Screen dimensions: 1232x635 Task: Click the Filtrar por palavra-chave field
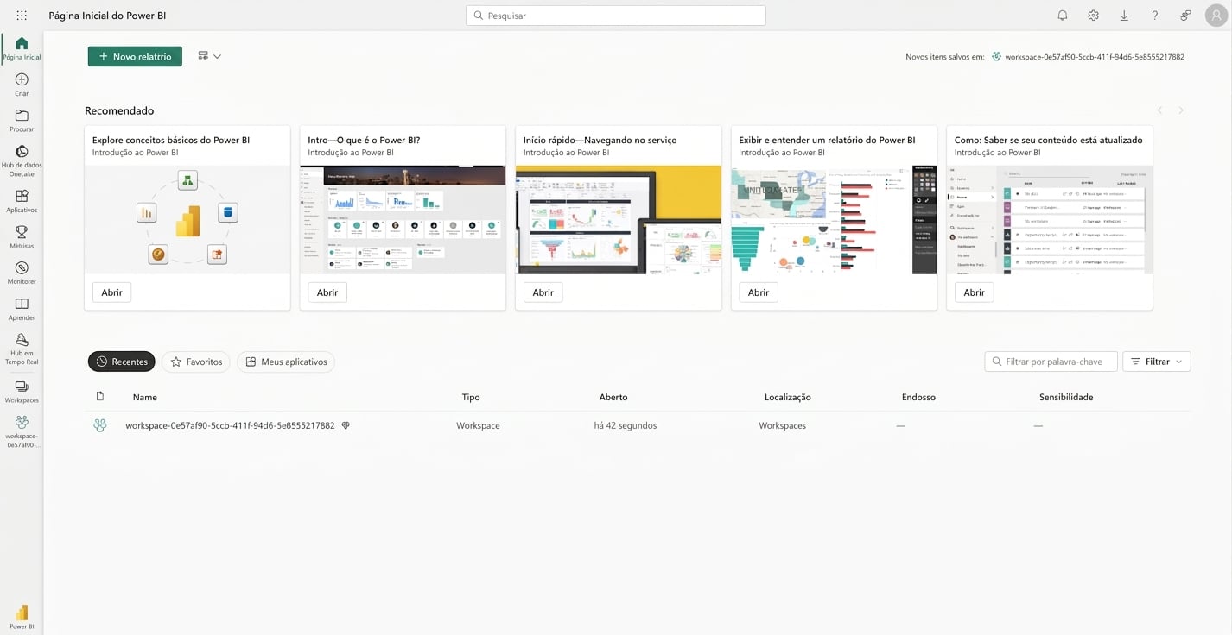[x=1051, y=362]
